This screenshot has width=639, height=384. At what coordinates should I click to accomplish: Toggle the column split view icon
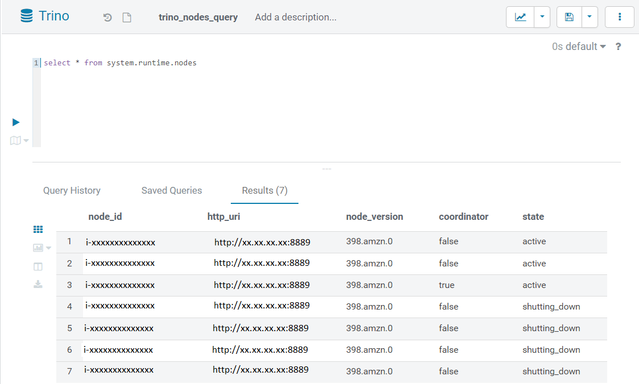38,267
